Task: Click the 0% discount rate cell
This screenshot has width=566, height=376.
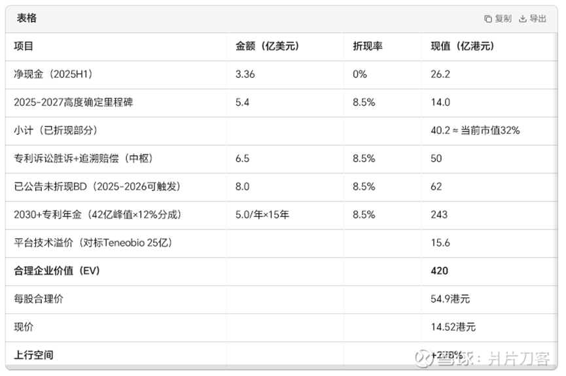Action: click(359, 75)
